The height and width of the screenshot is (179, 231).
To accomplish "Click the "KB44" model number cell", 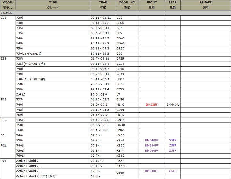I will coord(127,151).
